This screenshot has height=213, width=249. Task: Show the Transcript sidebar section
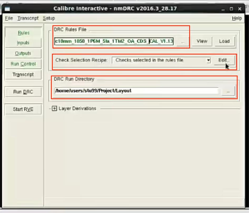click(23, 74)
